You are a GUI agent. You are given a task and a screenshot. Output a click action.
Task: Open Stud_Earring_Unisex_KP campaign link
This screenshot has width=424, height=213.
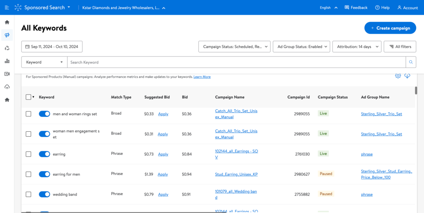(x=236, y=174)
